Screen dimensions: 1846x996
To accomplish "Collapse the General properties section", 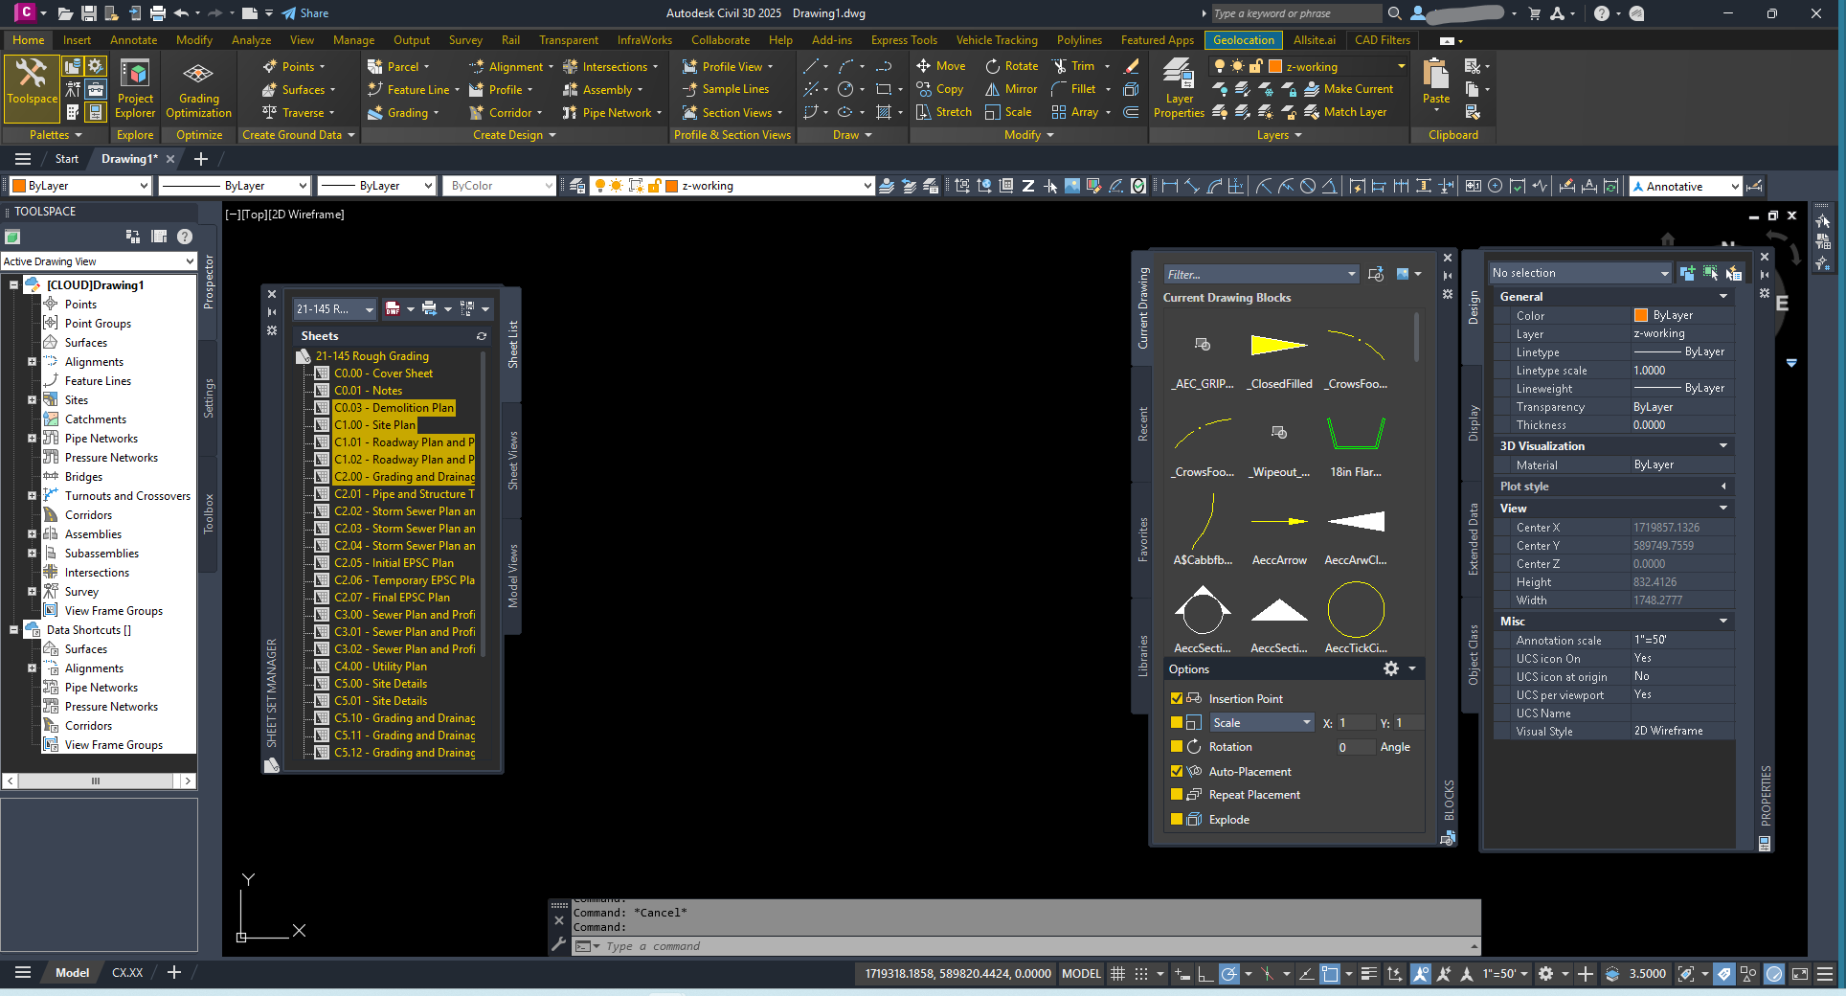I will tap(1723, 297).
